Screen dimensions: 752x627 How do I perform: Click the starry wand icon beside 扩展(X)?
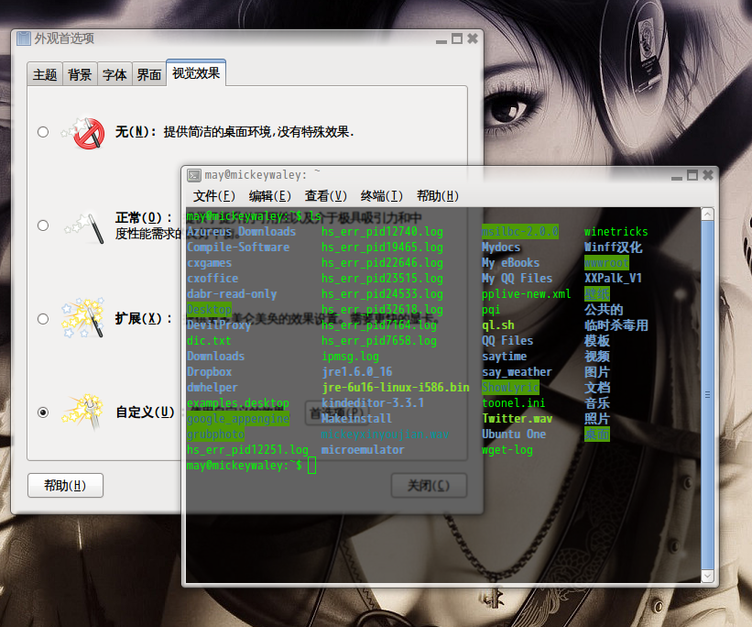pos(82,318)
